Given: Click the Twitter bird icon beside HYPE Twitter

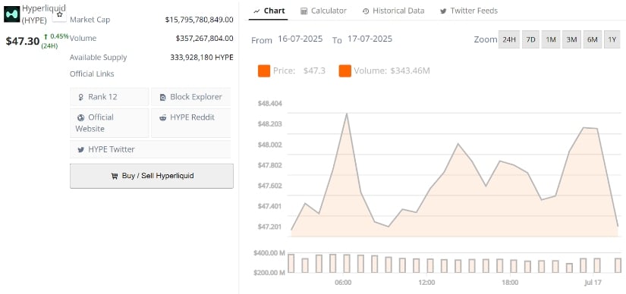Looking at the screenshot, I should coord(81,149).
